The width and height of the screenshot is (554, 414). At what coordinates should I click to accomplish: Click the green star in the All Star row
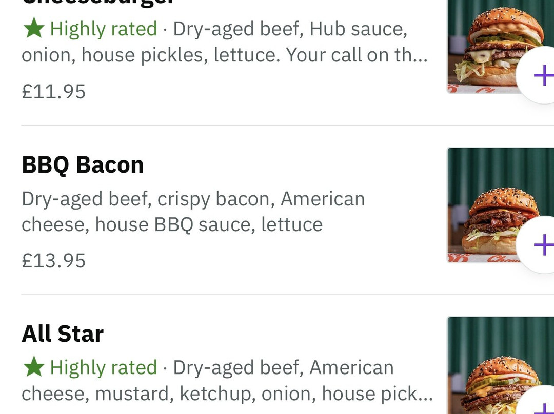tap(34, 367)
